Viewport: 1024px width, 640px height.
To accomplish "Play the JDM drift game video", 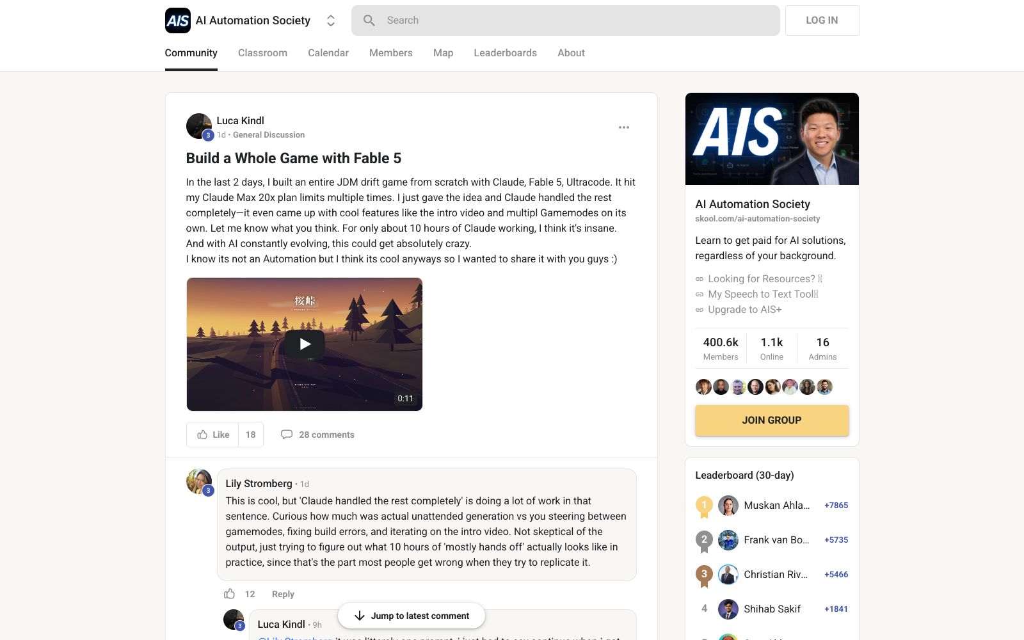I will pos(305,344).
